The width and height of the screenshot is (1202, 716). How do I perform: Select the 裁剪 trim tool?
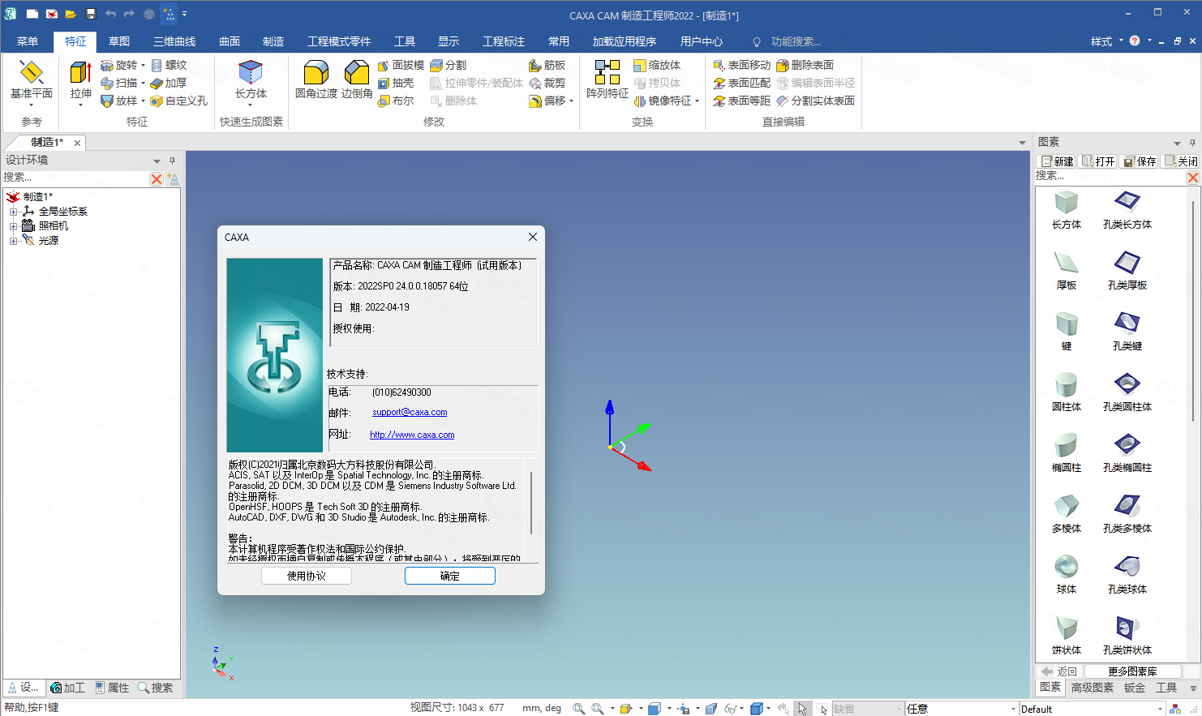[547, 83]
